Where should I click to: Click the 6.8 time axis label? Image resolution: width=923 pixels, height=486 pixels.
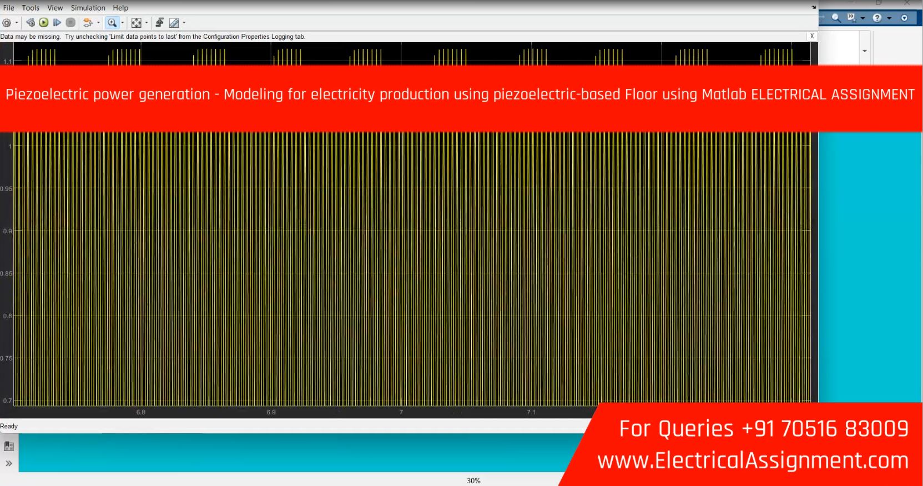(x=140, y=412)
